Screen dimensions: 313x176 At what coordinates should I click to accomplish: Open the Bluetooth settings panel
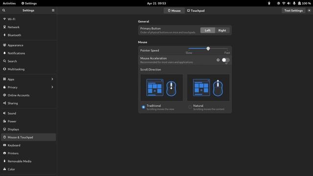(x=28, y=35)
